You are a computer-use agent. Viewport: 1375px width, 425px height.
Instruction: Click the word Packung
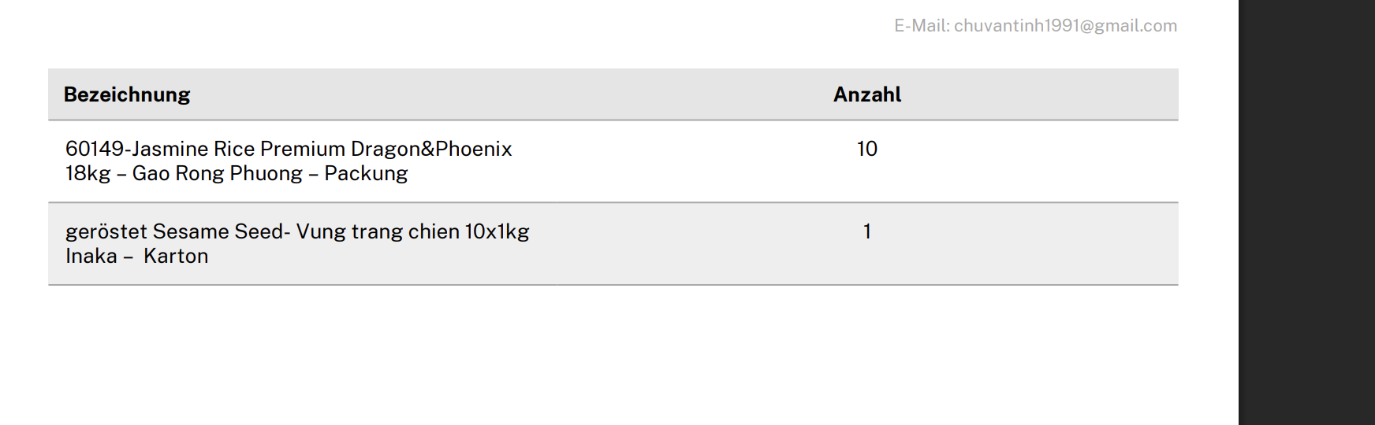[366, 173]
